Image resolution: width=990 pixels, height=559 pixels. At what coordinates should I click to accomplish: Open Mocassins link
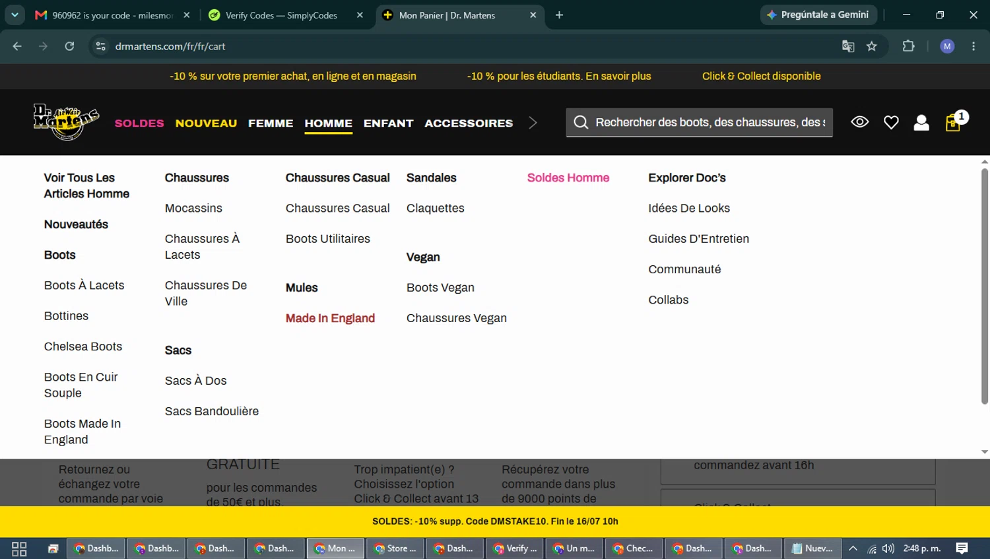pyautogui.click(x=193, y=208)
